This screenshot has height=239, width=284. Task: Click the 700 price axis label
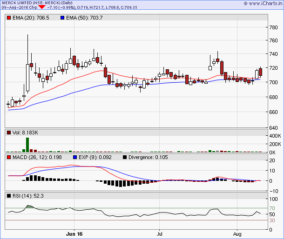click(x=273, y=82)
